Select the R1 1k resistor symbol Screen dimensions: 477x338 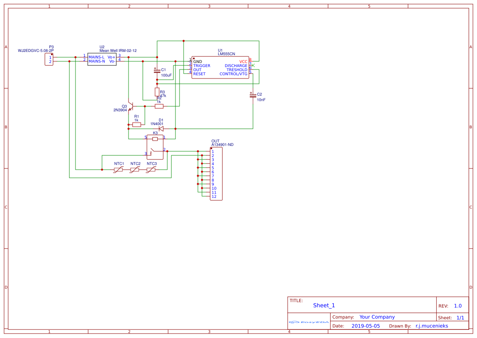click(137, 124)
